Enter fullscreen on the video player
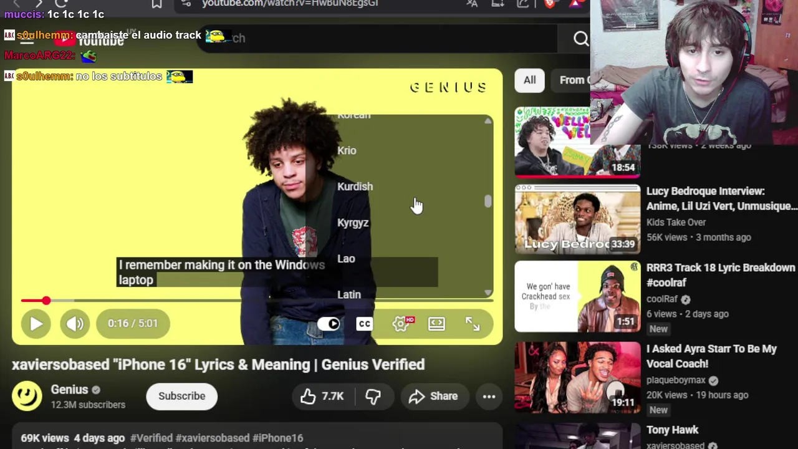 (x=473, y=324)
